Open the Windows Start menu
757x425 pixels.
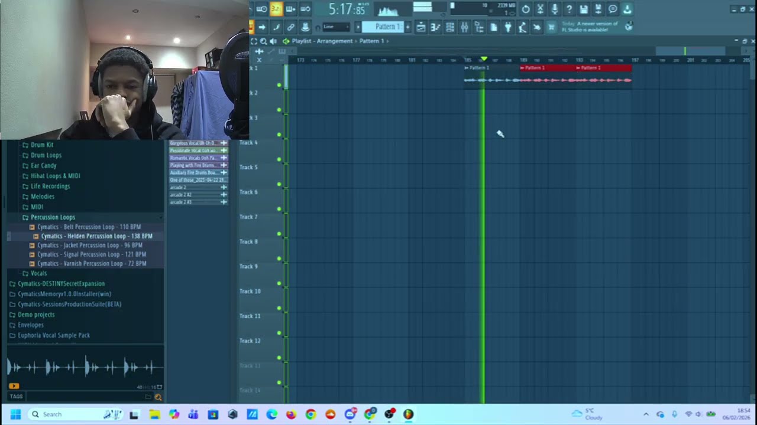[x=15, y=414]
